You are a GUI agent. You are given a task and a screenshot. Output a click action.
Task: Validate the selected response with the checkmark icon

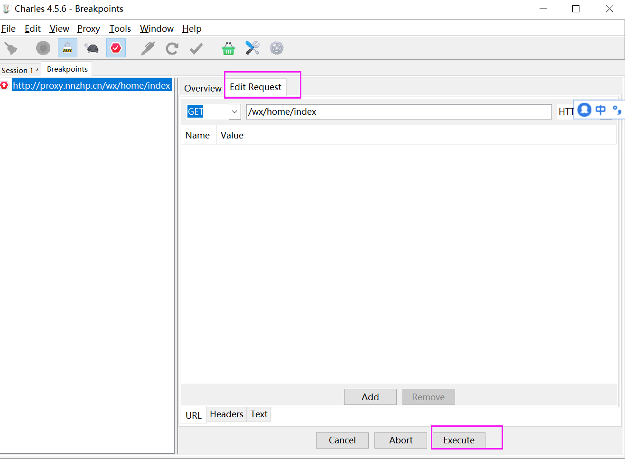click(196, 48)
